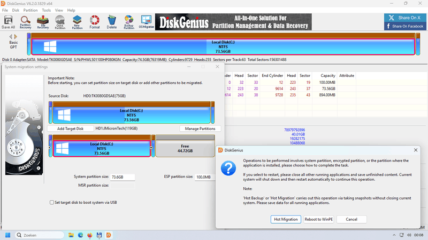
Task: Click the target partition resize handle
Action: coord(151,148)
